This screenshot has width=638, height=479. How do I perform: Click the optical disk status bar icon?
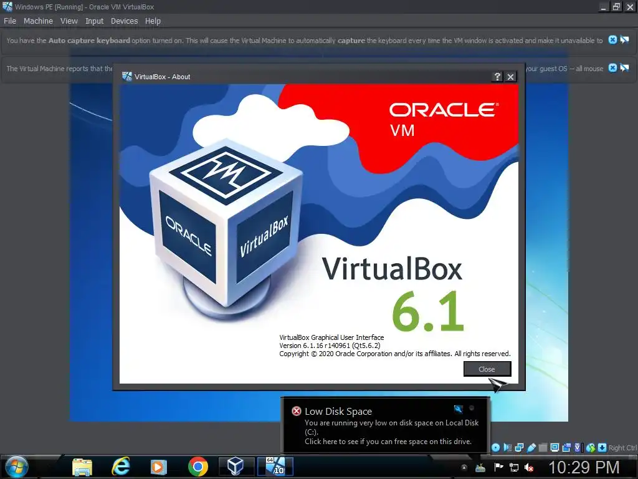tap(495, 448)
